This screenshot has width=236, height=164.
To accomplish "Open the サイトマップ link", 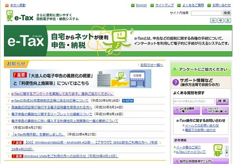I will point(164,6).
